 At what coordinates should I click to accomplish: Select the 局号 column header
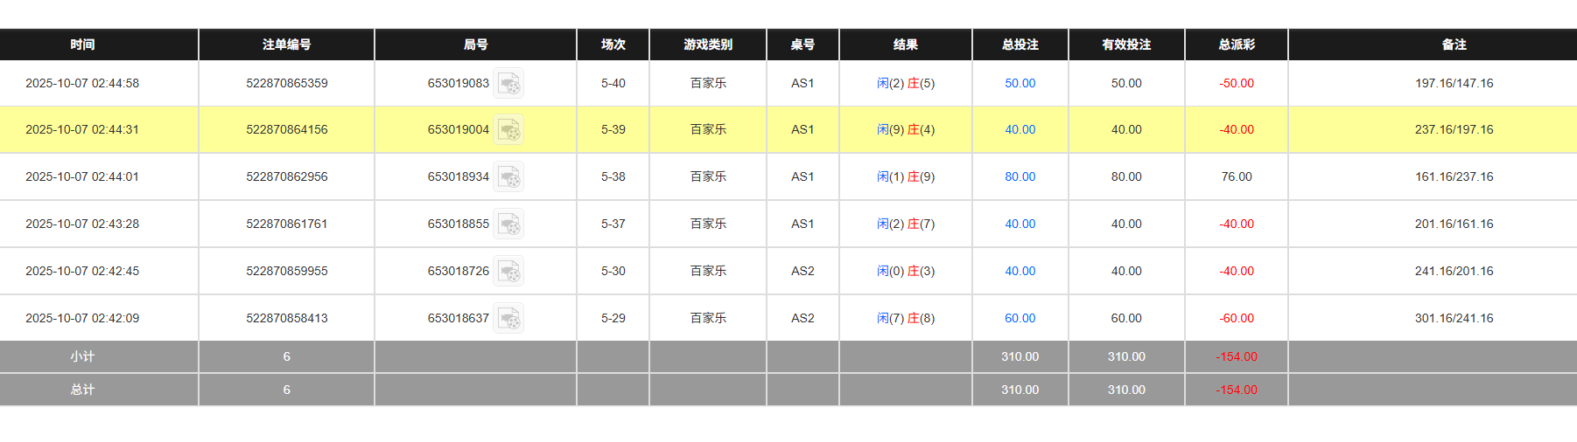[x=475, y=45]
